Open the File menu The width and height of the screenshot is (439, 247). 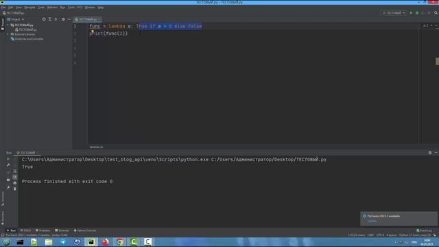[x=3, y=8]
